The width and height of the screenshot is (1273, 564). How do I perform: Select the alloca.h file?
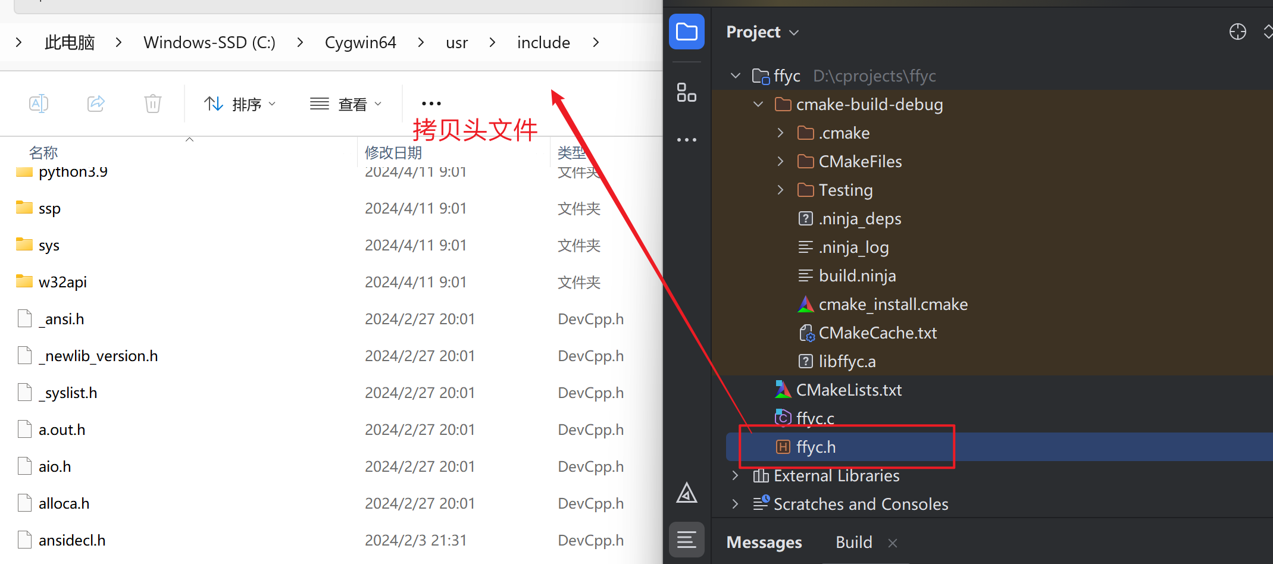click(331, 503)
